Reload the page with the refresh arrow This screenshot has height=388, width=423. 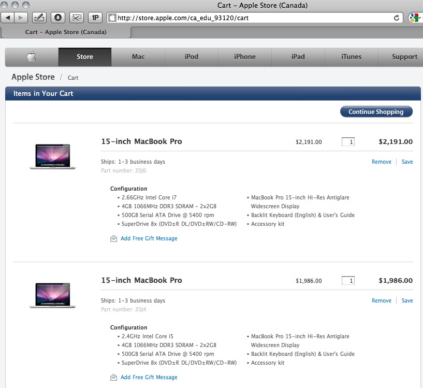[x=396, y=18]
